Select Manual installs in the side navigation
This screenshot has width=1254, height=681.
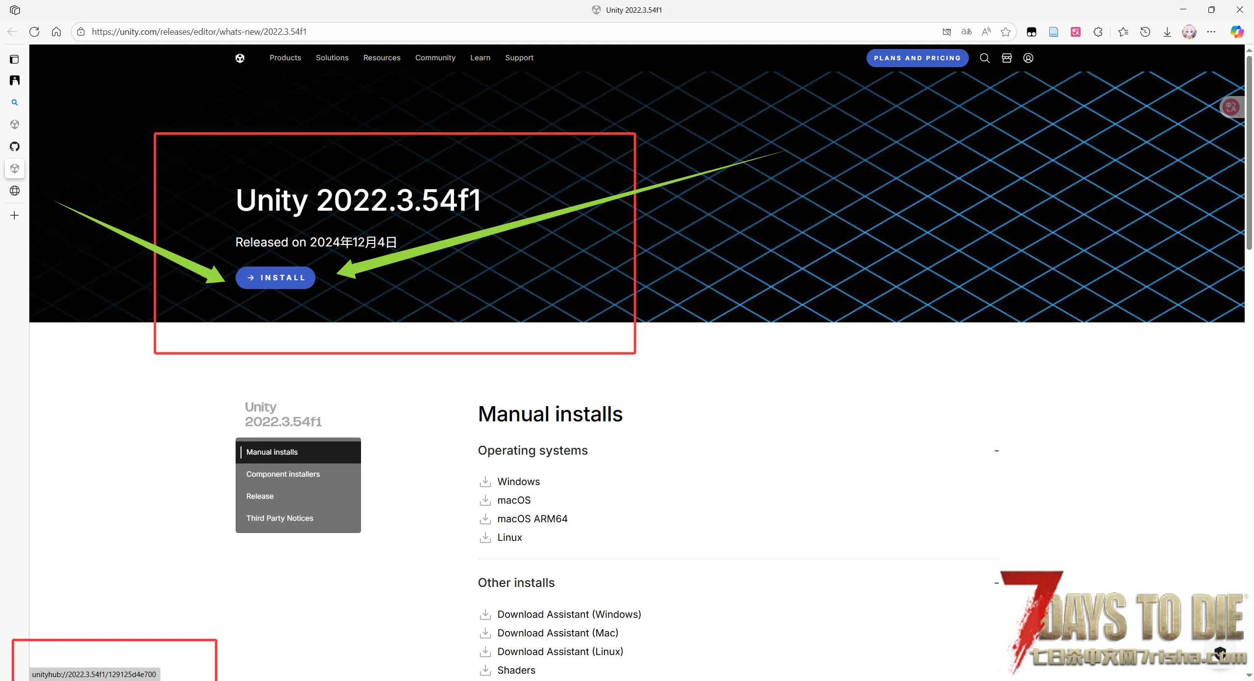pyautogui.click(x=298, y=452)
